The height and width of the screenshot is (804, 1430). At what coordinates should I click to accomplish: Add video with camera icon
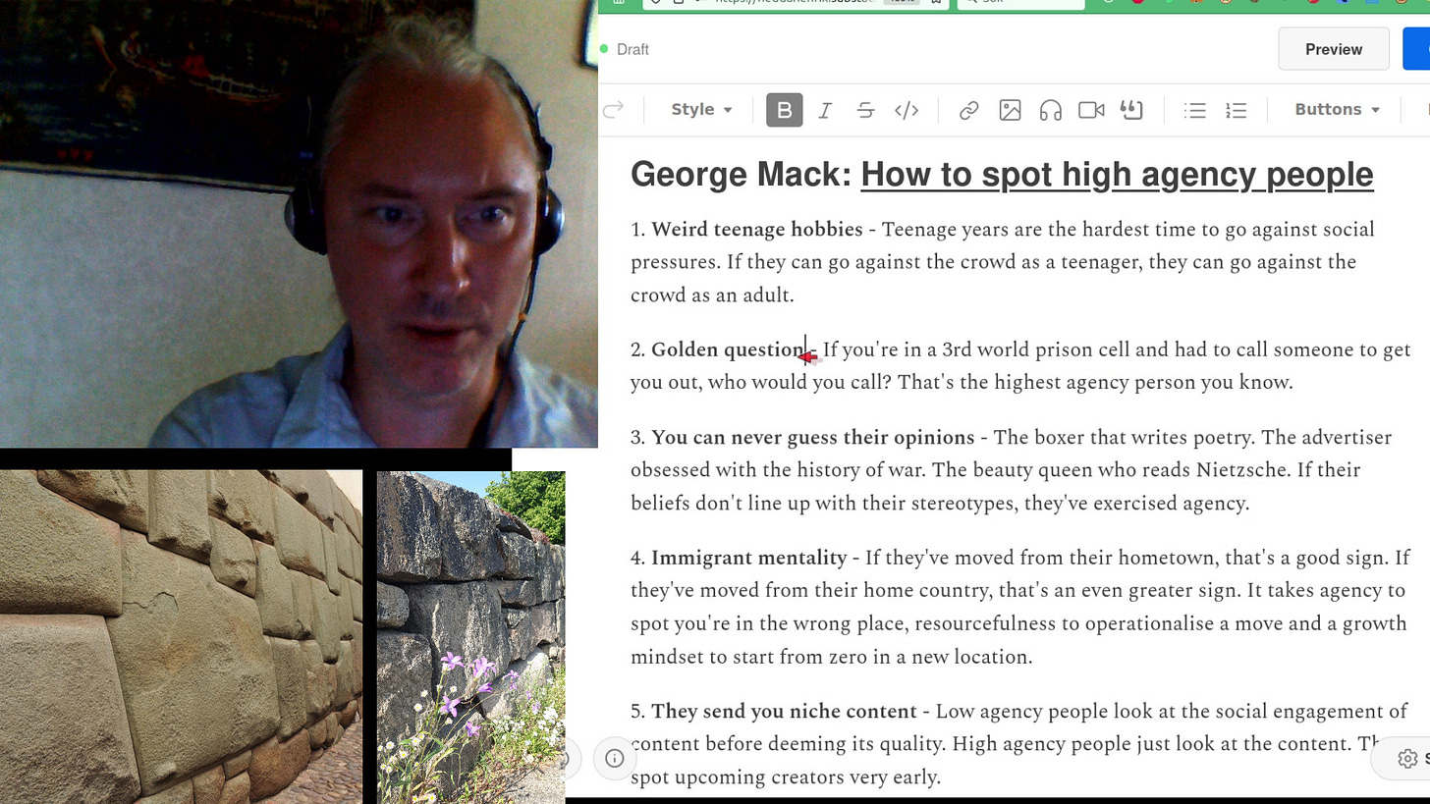(x=1091, y=110)
